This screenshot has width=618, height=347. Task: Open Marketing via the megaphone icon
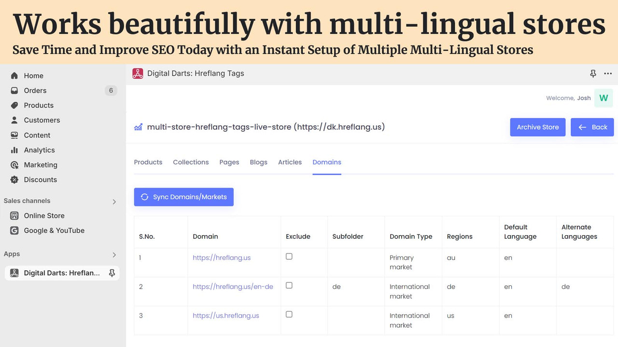(x=15, y=165)
